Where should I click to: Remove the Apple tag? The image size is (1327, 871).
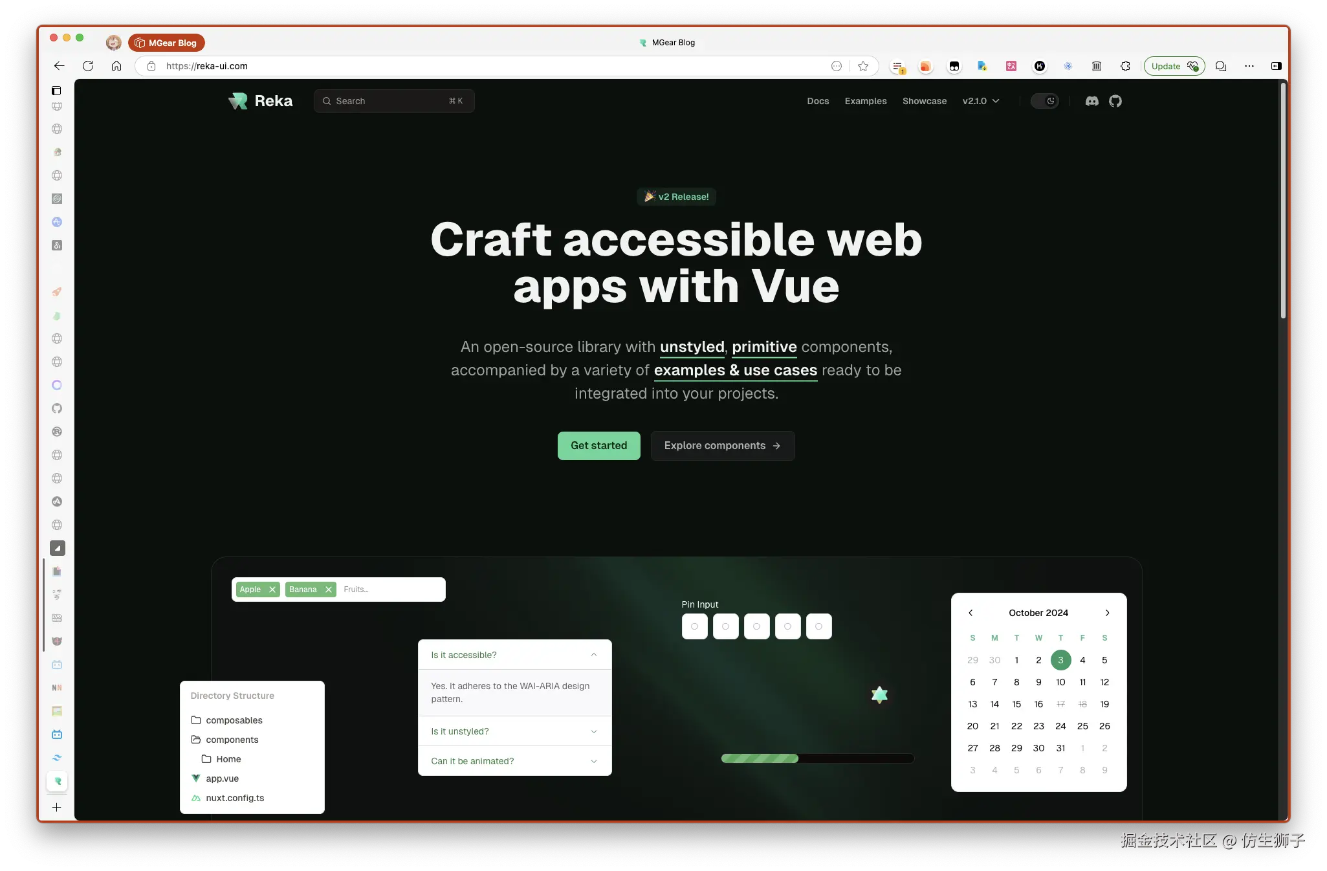point(272,590)
